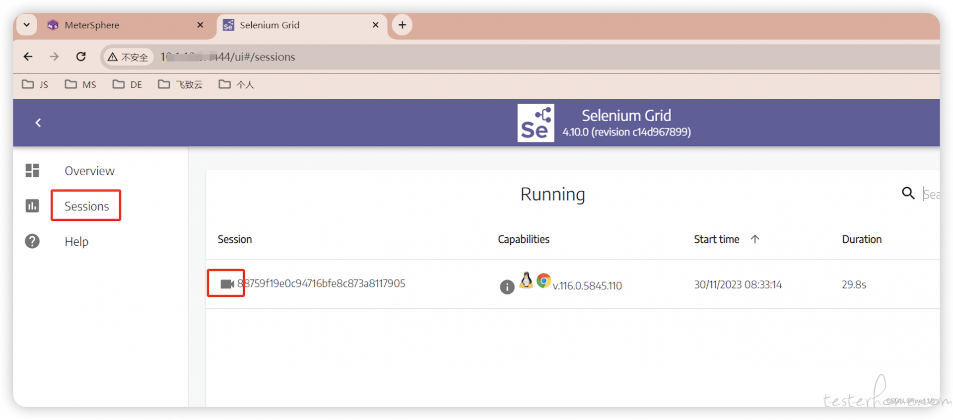The image size is (953, 420).
Task: Open the DE bookmarks folder
Action: coord(127,84)
